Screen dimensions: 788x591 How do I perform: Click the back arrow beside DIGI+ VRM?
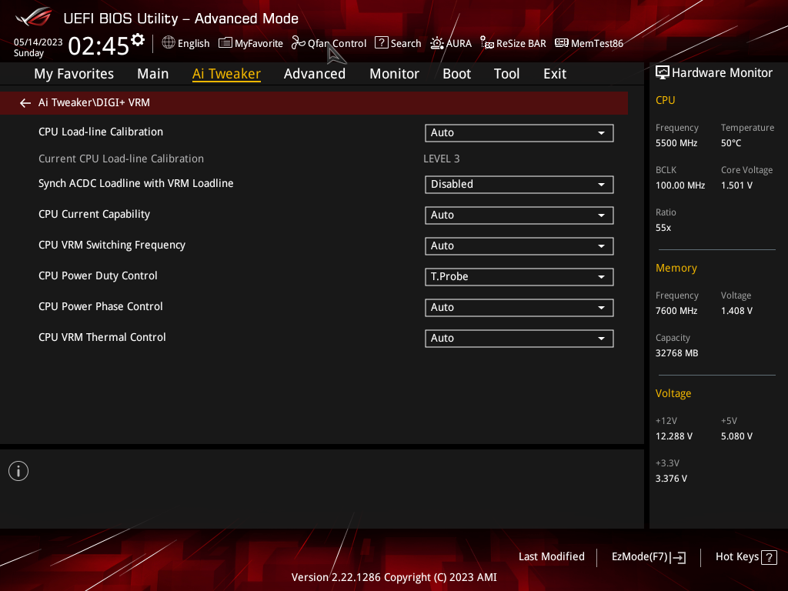25,103
